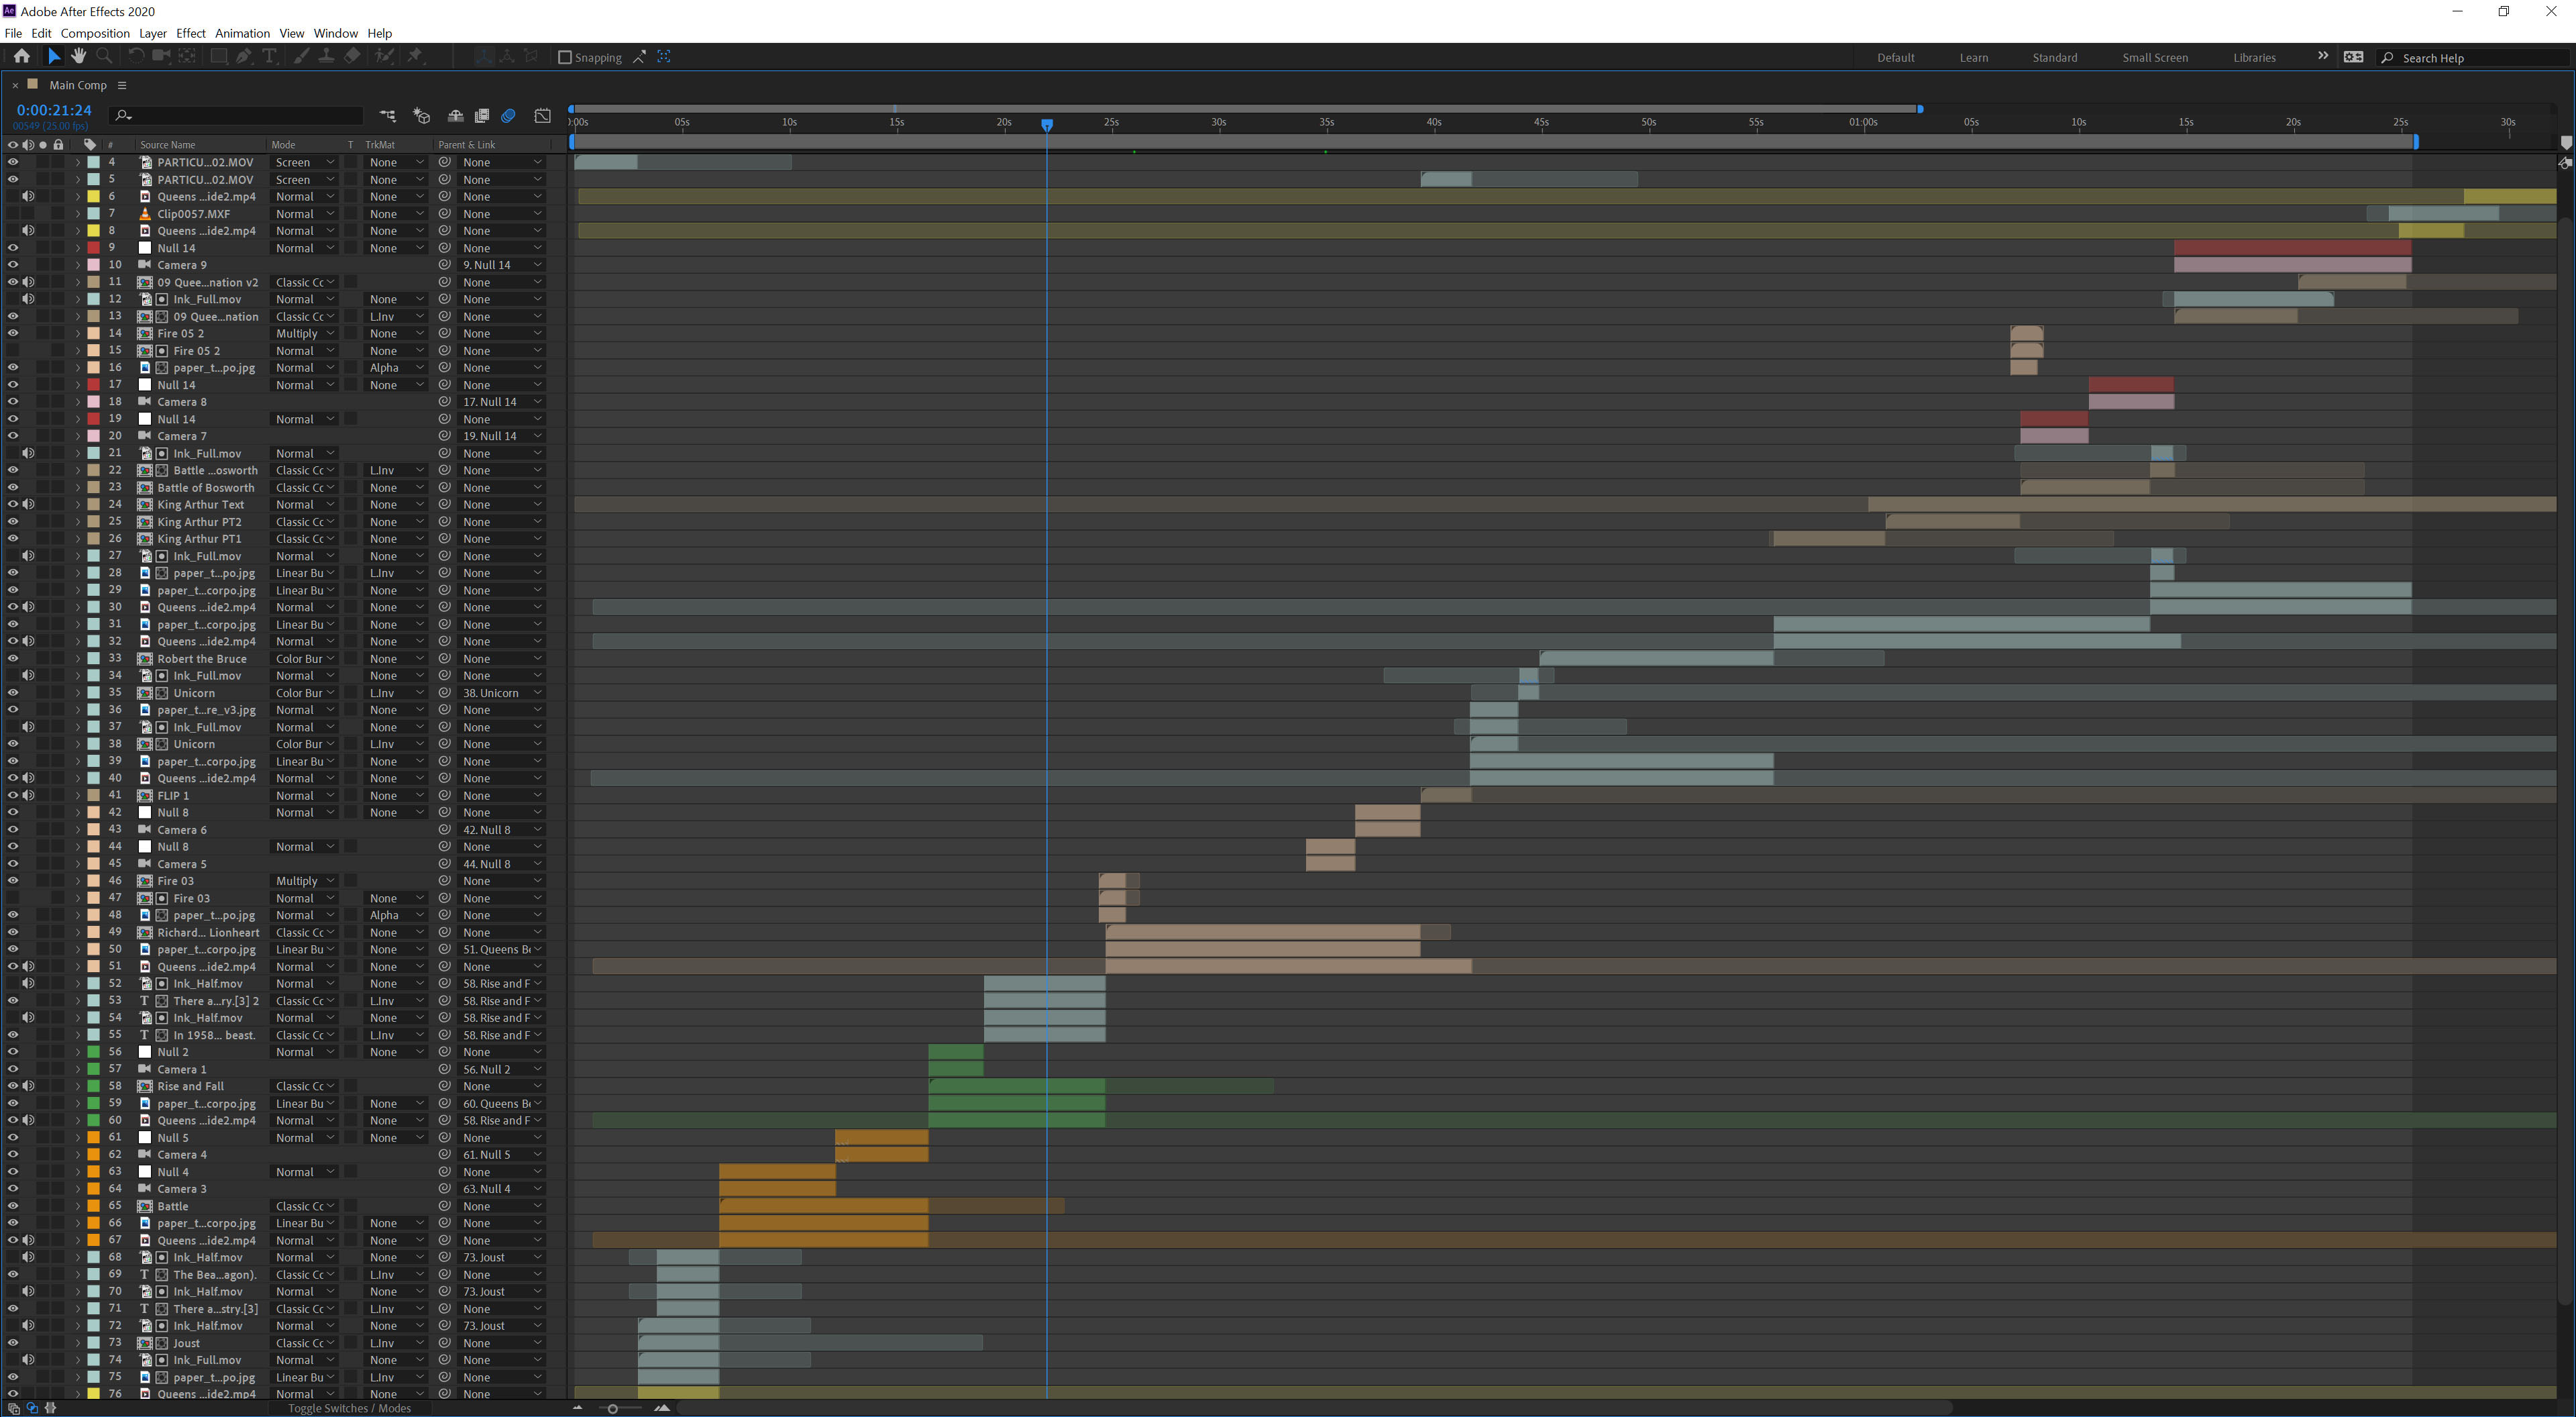Reset workspace panels icon near Search Help
Image resolution: width=2576 pixels, height=1417 pixels.
(x=2353, y=57)
